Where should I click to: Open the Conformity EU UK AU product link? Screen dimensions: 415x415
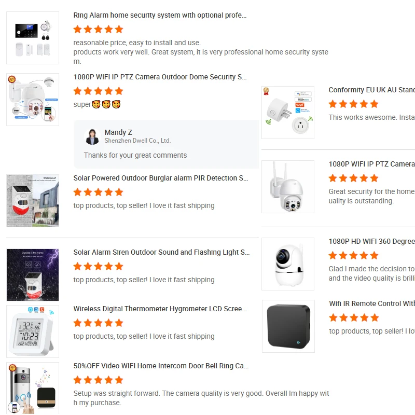click(x=371, y=90)
